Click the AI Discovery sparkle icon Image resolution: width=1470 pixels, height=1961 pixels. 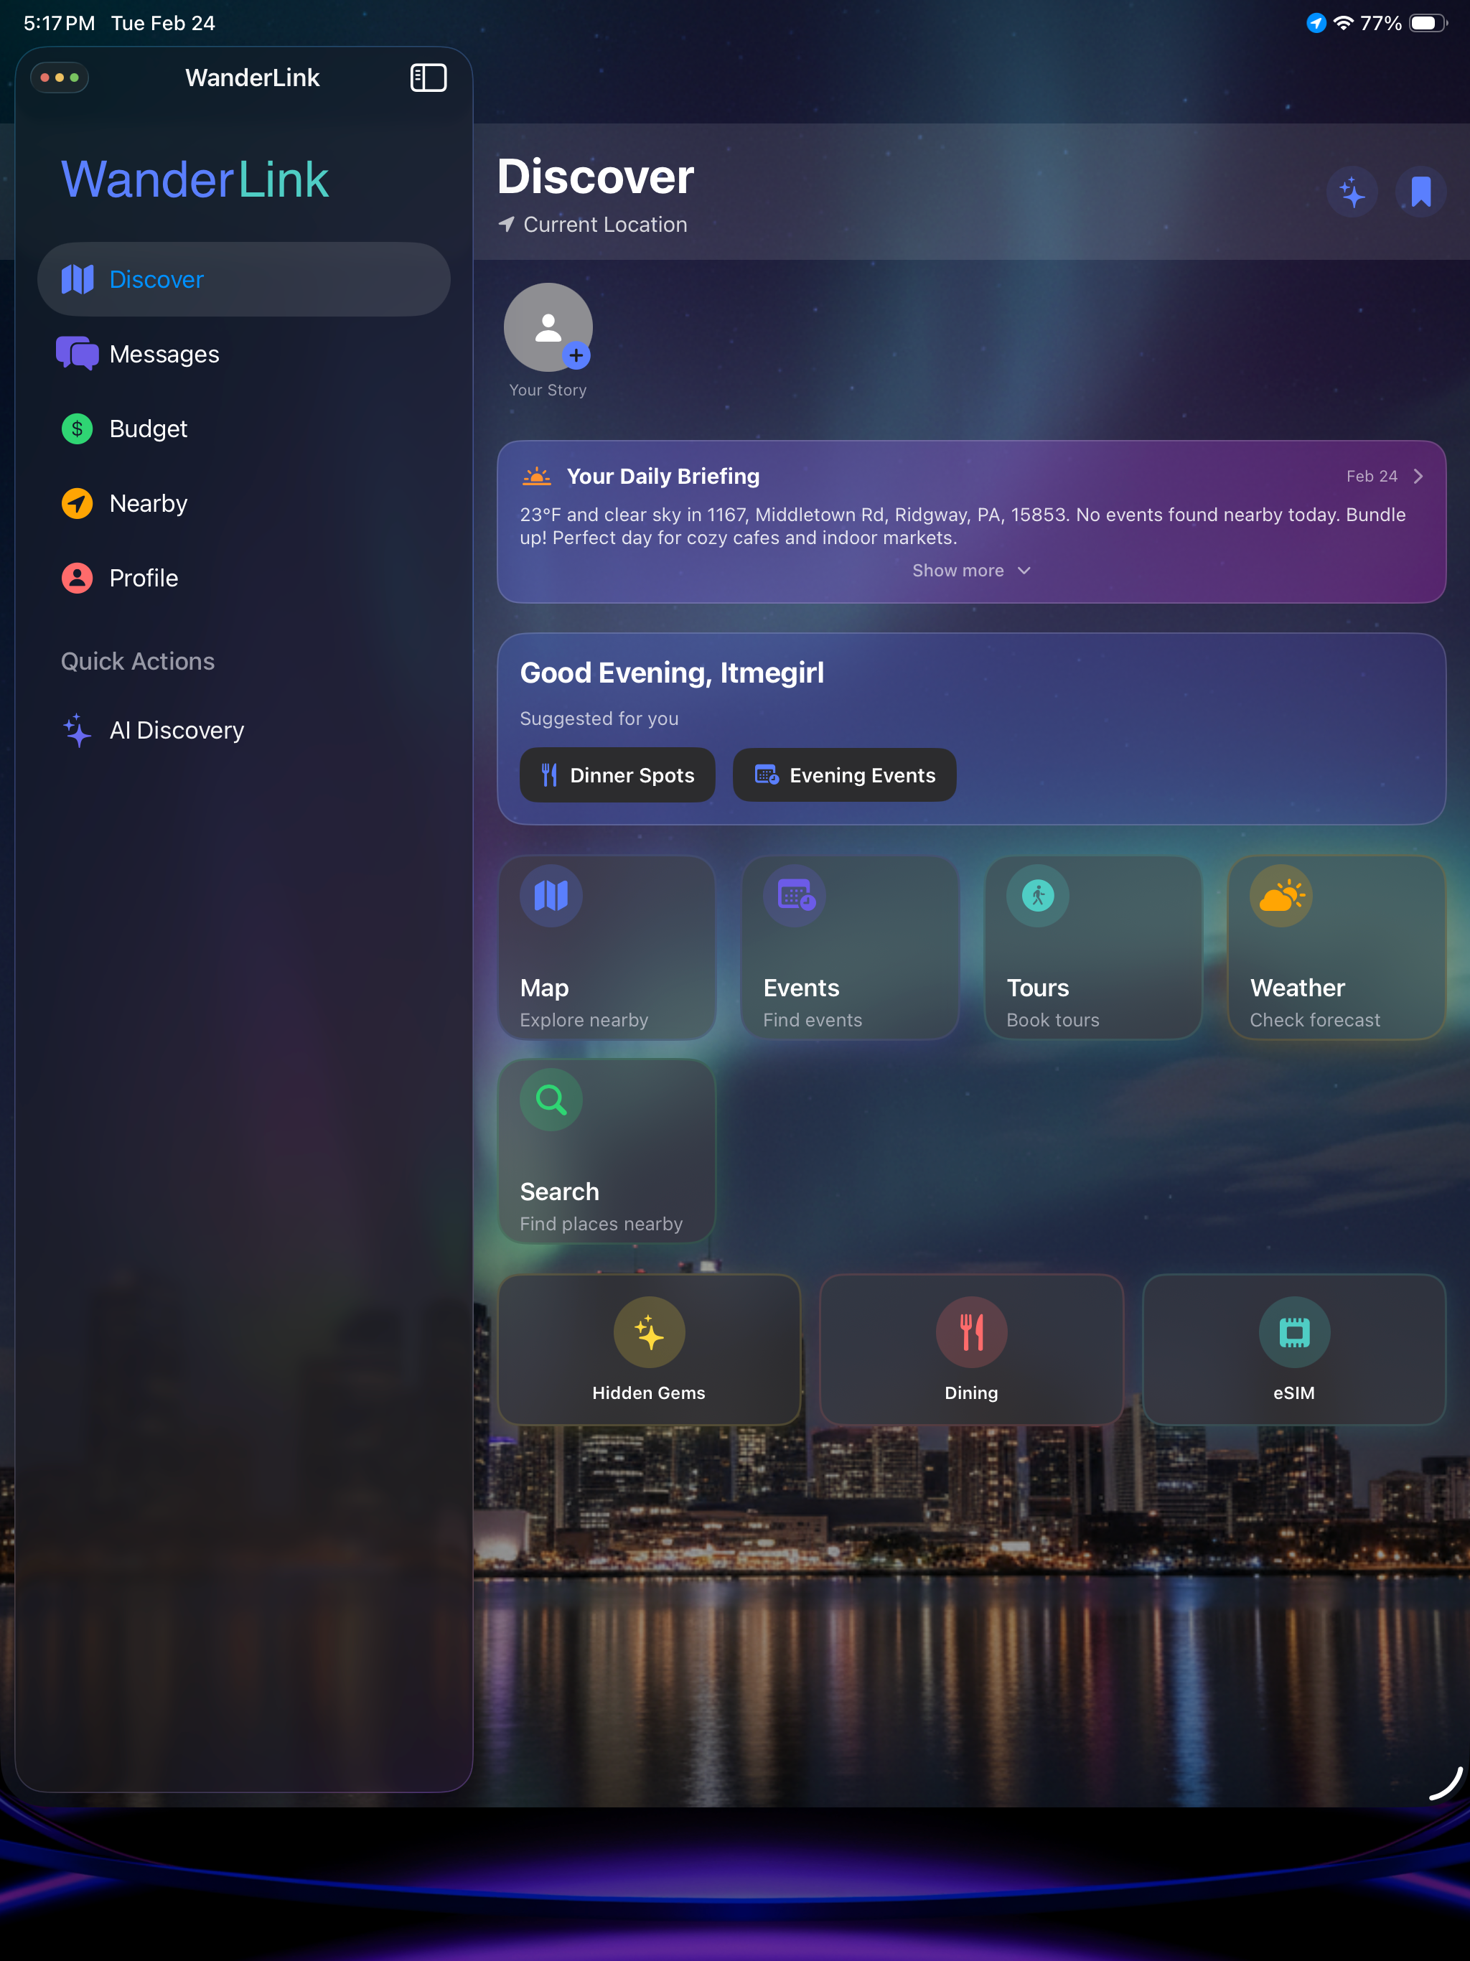[77, 729]
